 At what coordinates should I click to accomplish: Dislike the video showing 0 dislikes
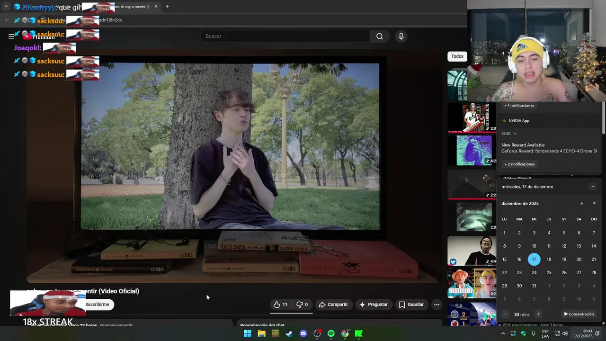pyautogui.click(x=302, y=305)
